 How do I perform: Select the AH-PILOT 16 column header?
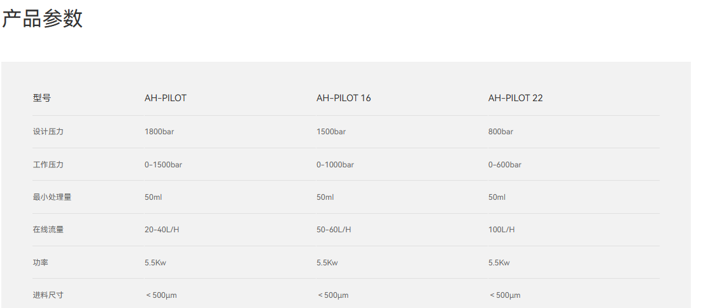pyautogui.click(x=343, y=98)
